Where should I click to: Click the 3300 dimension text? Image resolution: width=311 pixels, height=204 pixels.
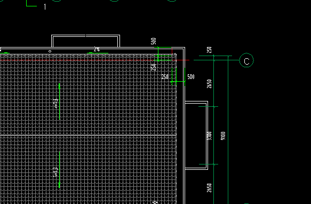point(209,136)
